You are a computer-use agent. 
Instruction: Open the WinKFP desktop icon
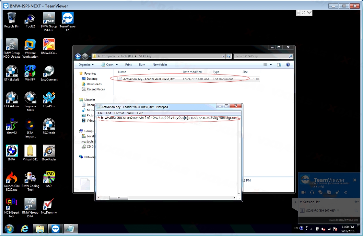point(30,73)
